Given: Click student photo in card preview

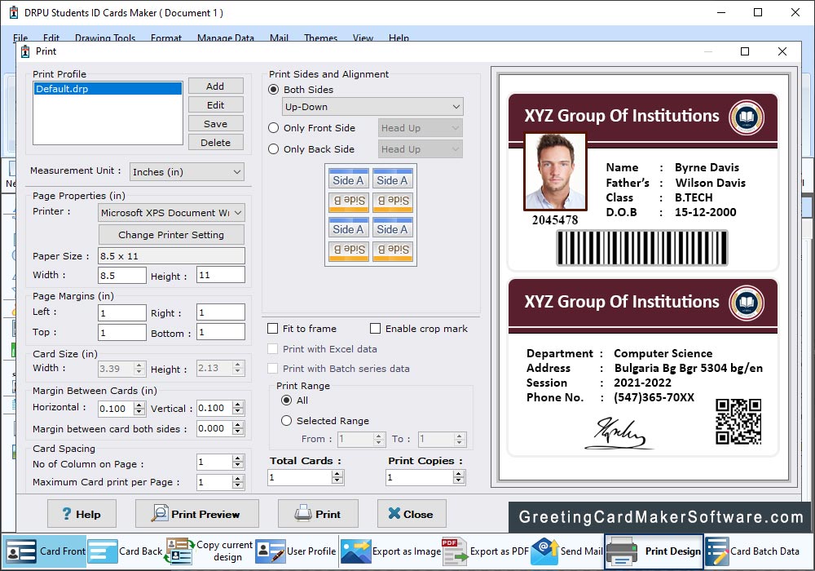Looking at the screenshot, I should [x=555, y=171].
